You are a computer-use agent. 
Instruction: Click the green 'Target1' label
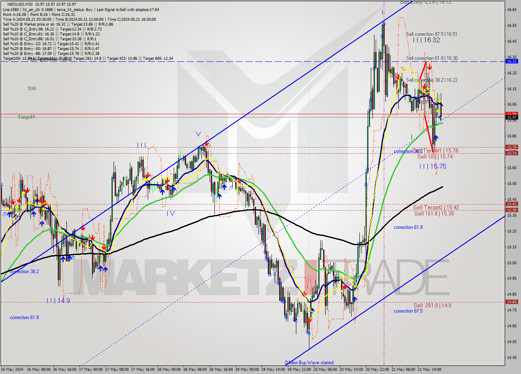click(26, 117)
